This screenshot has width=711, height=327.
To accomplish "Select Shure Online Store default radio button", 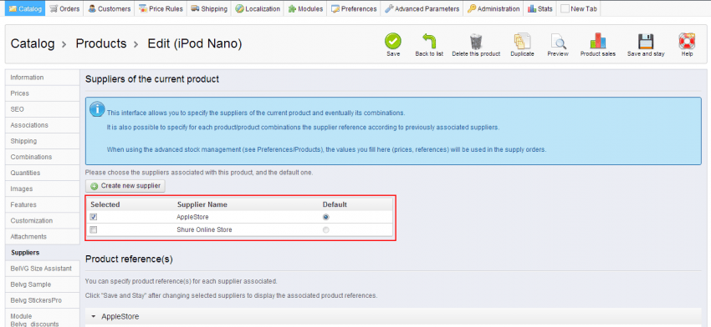I will click(325, 229).
